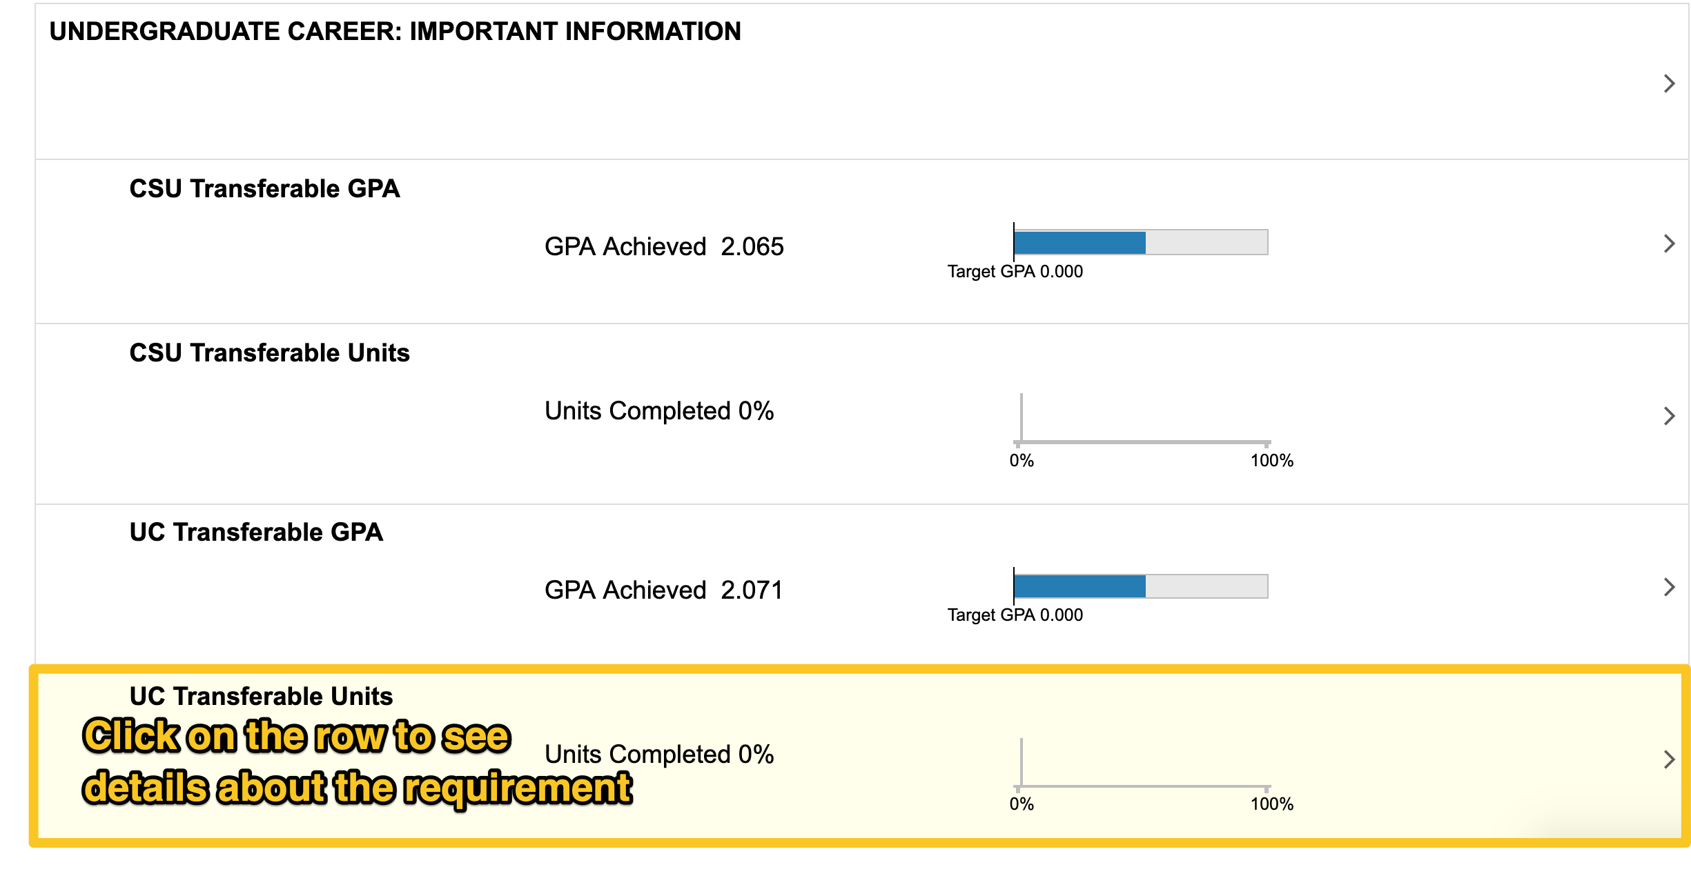Open the CSU Transferable Units row arrow
Viewport: 1691px width, 876px height.
point(1669,416)
